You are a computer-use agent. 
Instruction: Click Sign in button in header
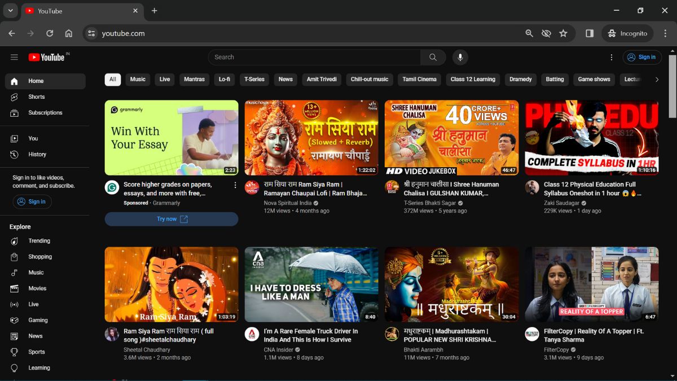pyautogui.click(x=642, y=57)
